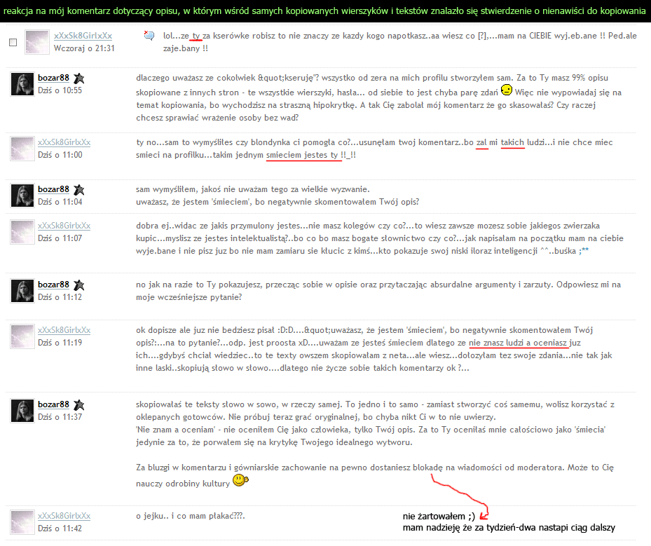Click bozar88 avatar in the 11:37 comment
Screen dimensions: 651x546
pos(22,411)
